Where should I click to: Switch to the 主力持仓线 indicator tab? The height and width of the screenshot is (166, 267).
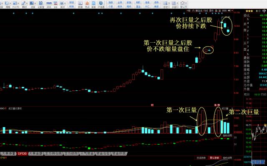click(53, 153)
